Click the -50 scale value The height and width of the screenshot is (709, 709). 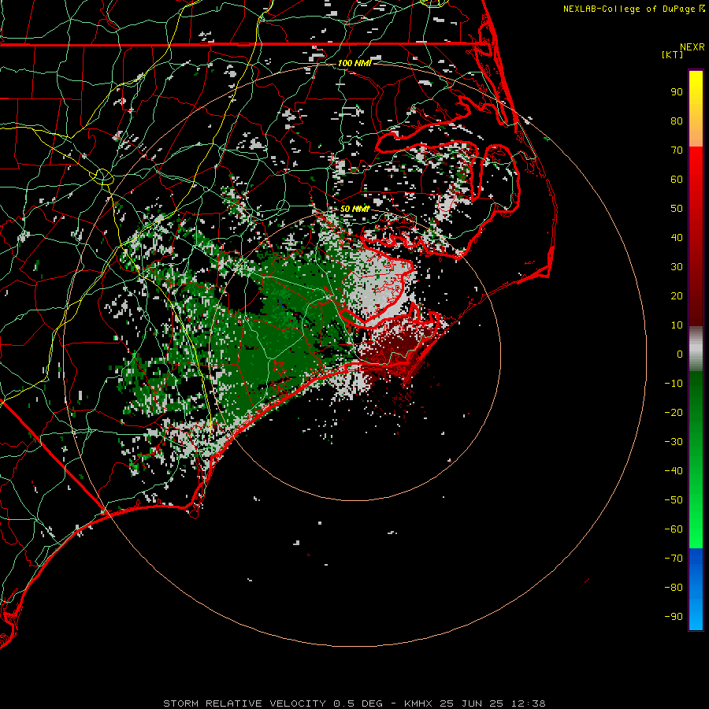[x=674, y=500]
